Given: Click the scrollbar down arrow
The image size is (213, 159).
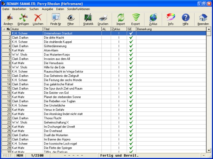Looking at the screenshot, I should pyautogui.click(x=209, y=150).
